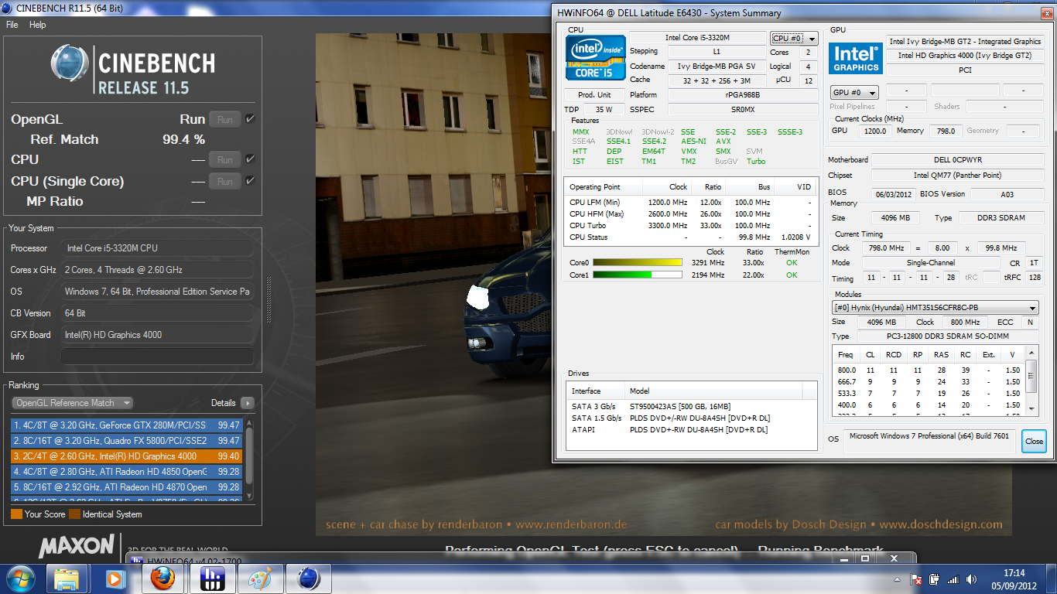Select ranking row ATI Radeon HD 4870

pyautogui.click(x=127, y=487)
